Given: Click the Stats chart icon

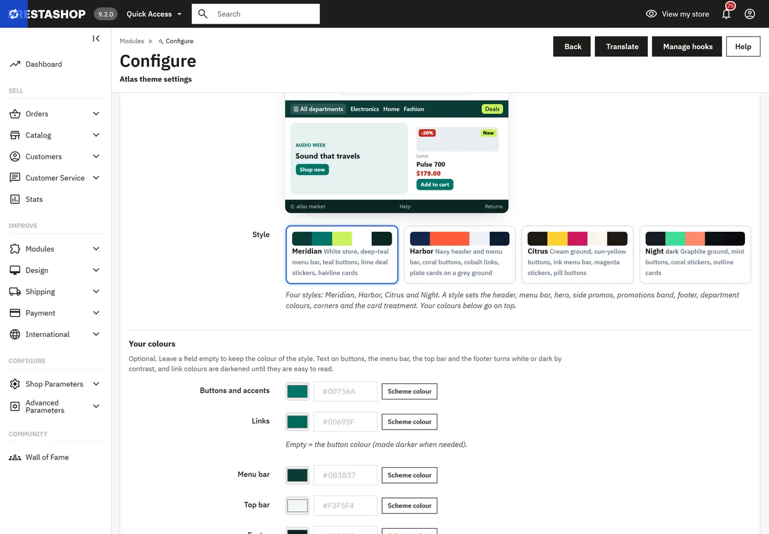Looking at the screenshot, I should (x=15, y=199).
